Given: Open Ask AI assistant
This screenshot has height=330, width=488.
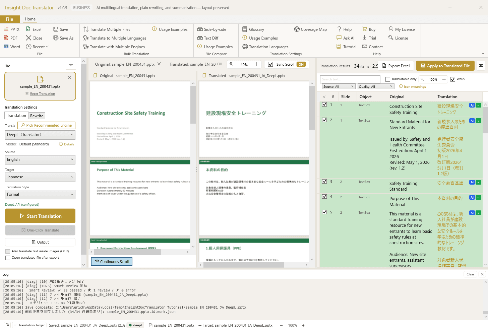Looking at the screenshot, I should (346, 38).
